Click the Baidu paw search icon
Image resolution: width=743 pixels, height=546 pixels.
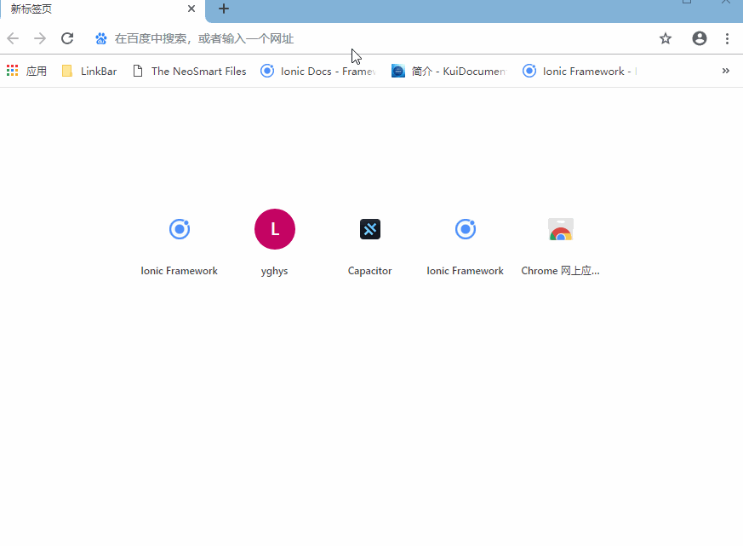(100, 38)
